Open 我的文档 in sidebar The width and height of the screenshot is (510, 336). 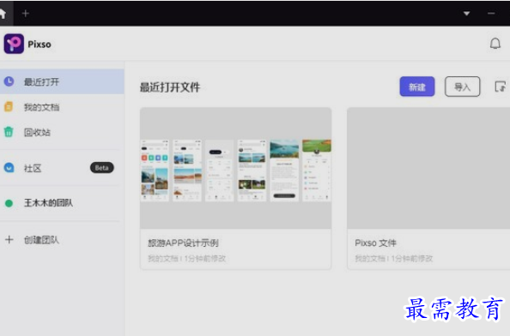click(62, 107)
